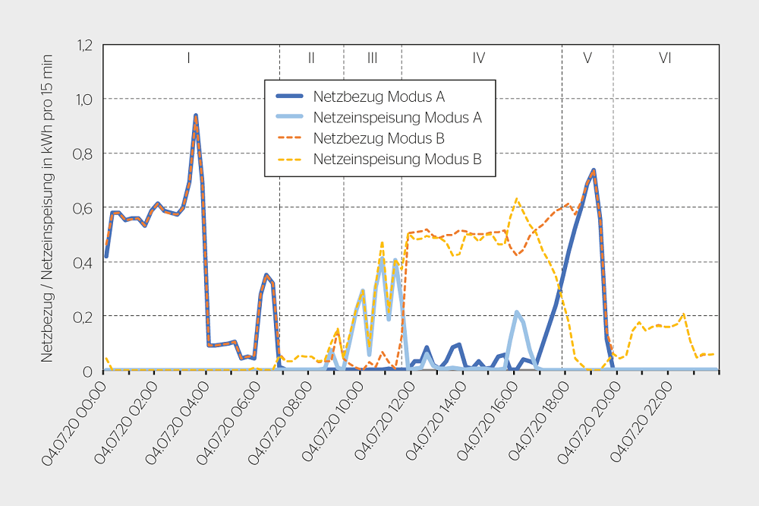759x506 pixels.
Task: Click the section label I at the top
Action: [188, 58]
